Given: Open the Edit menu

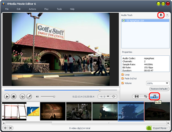Looking at the screenshot, I should (19, 9).
